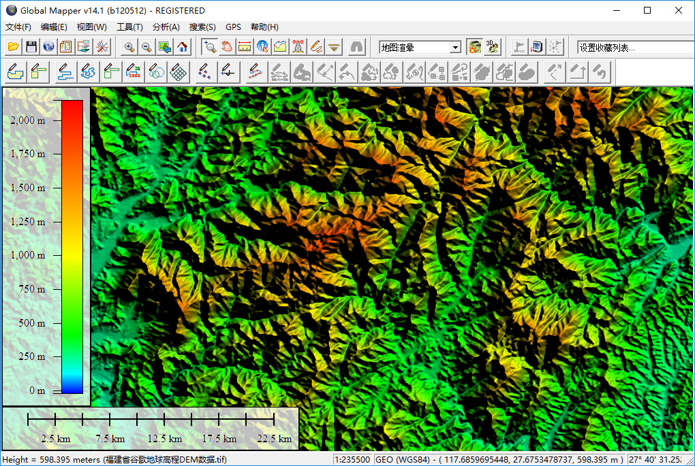Toggle the Grab hand pan tool

click(x=228, y=47)
